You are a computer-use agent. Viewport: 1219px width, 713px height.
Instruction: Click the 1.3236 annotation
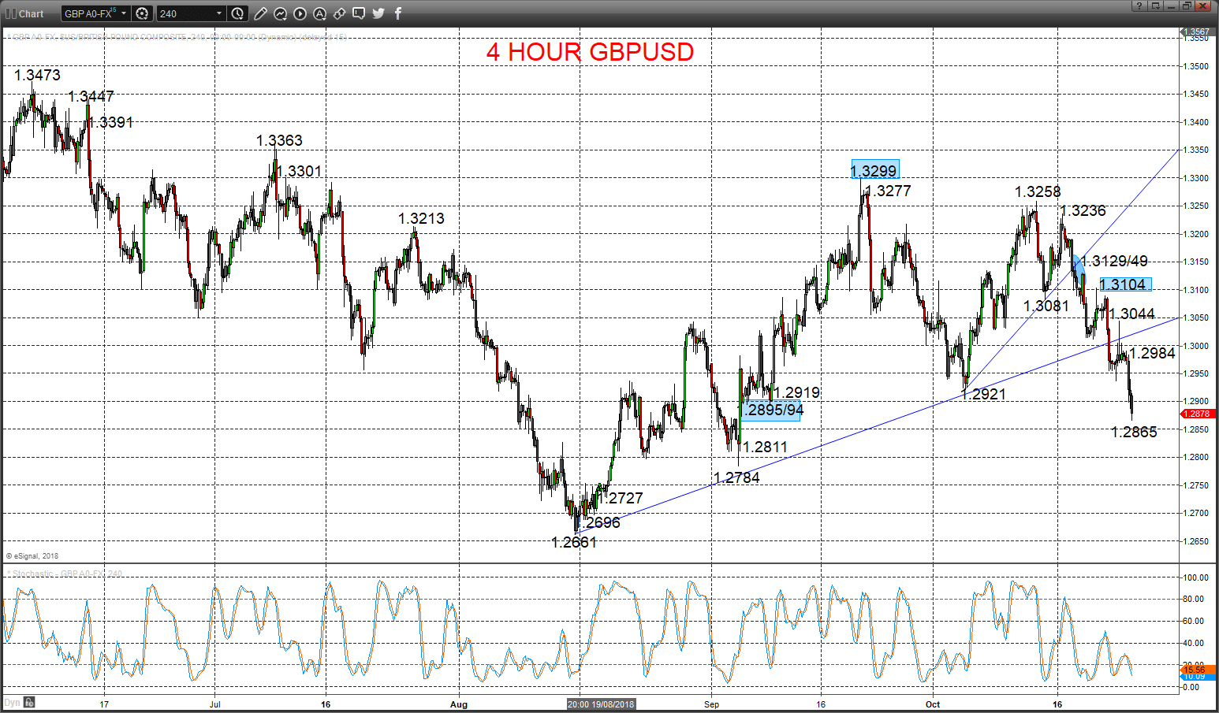tap(1083, 210)
